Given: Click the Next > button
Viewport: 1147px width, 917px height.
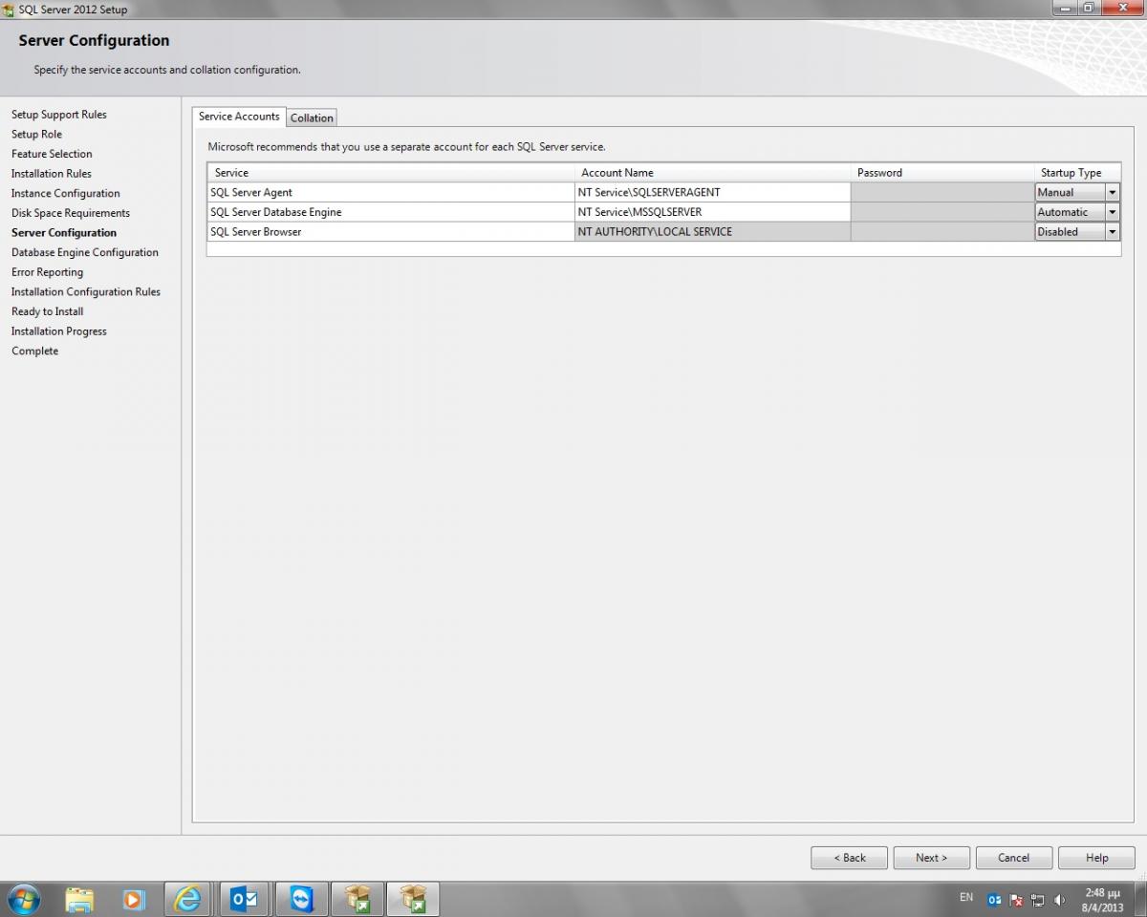Looking at the screenshot, I should pos(931,858).
